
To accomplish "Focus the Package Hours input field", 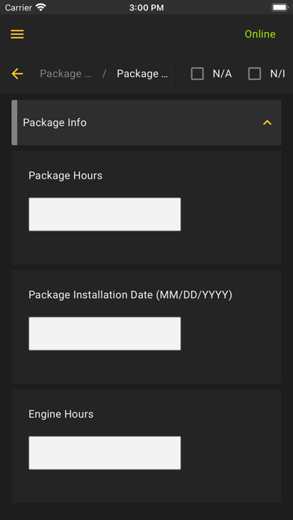I will point(105,214).
